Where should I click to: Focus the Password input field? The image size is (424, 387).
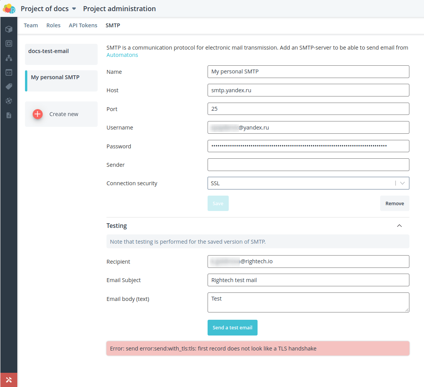[308, 146]
